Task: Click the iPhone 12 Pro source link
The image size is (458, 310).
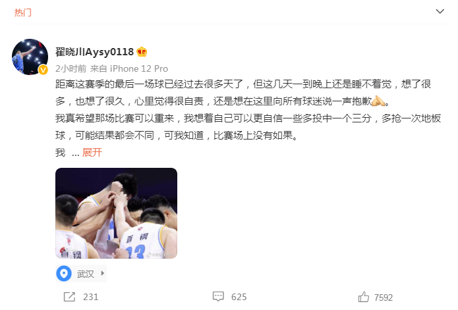Action: (139, 68)
